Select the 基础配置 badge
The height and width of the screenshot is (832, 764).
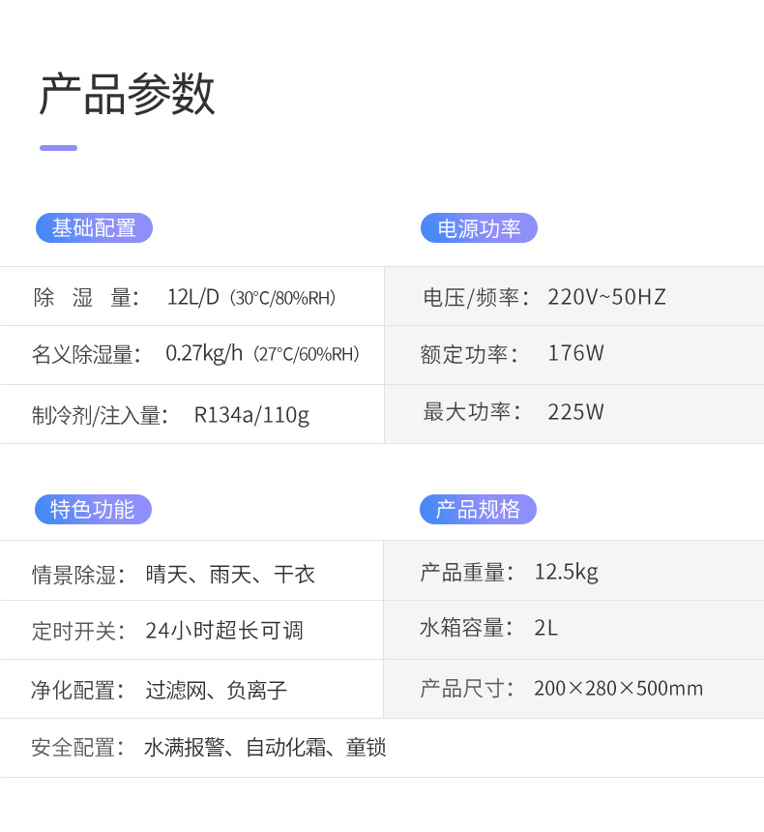pyautogui.click(x=94, y=228)
